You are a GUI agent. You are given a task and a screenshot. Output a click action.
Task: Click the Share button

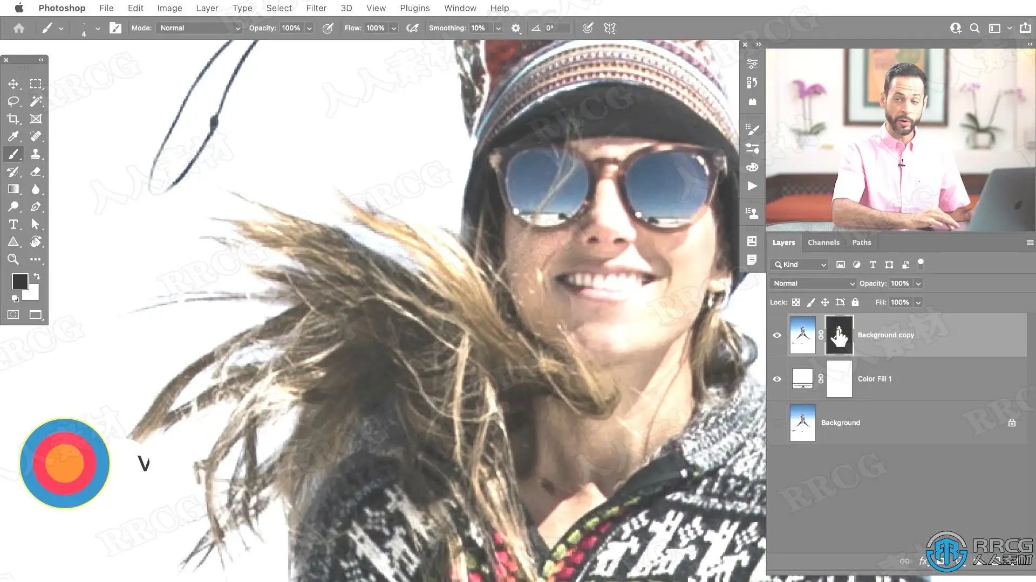coord(1025,28)
